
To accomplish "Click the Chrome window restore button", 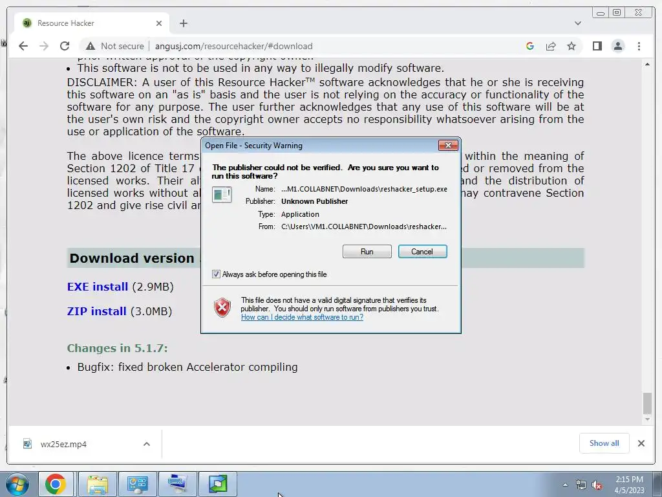I will pos(617,13).
